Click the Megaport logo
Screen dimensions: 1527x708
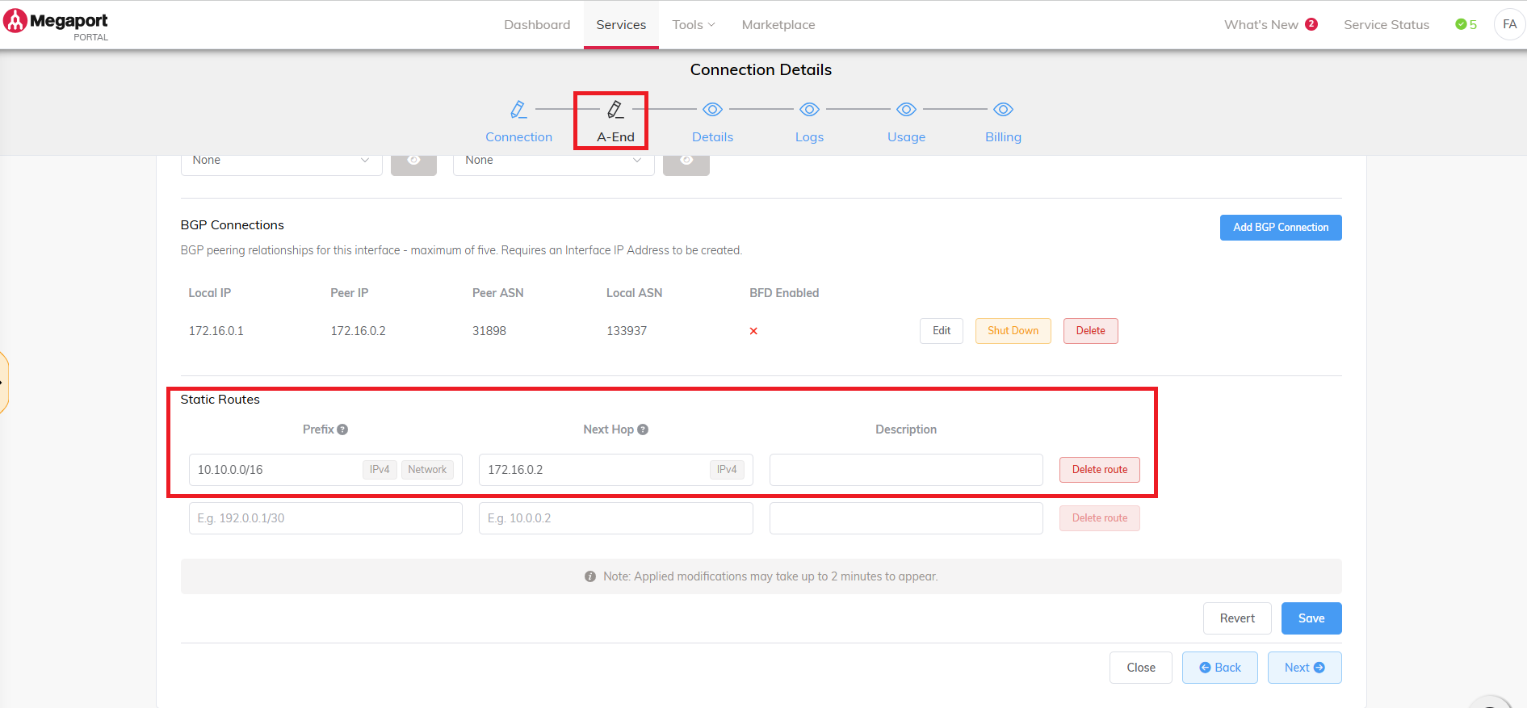point(56,24)
